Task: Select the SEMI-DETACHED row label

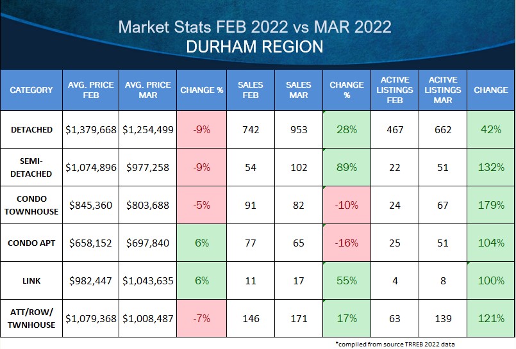Action: click(x=31, y=167)
